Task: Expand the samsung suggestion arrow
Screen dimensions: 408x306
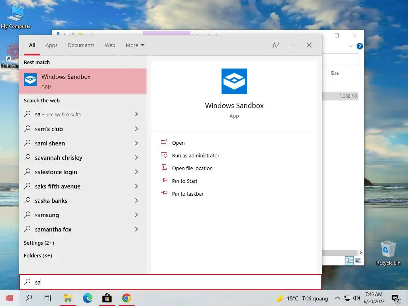Action: click(x=136, y=214)
